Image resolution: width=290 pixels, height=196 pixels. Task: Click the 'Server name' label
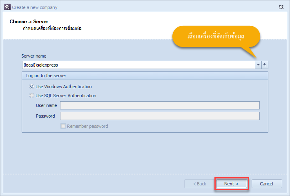pos(34,56)
